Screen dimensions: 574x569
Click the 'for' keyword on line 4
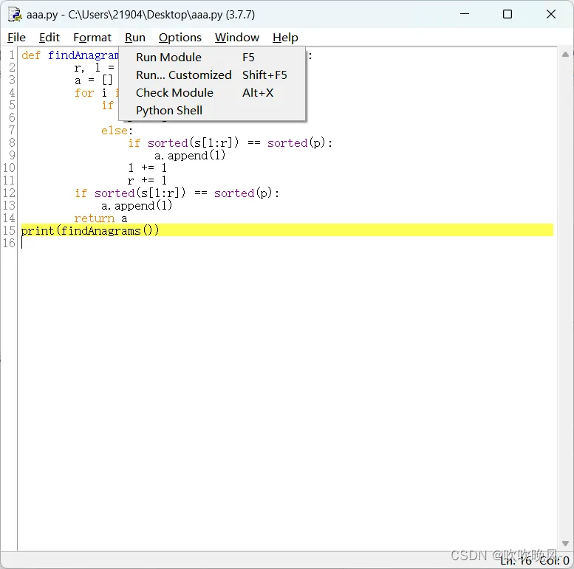(x=84, y=93)
